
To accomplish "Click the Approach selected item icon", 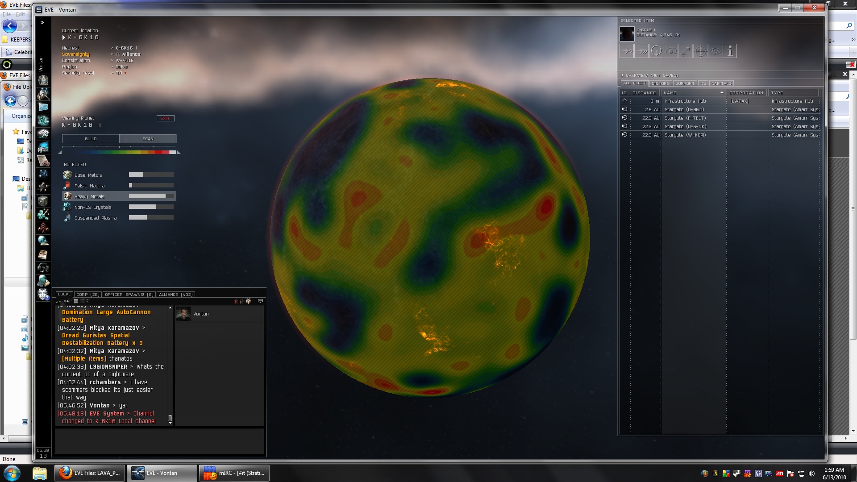I will pyautogui.click(x=627, y=51).
